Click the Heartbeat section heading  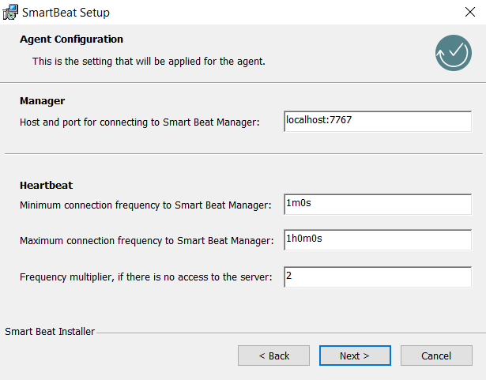(46, 185)
